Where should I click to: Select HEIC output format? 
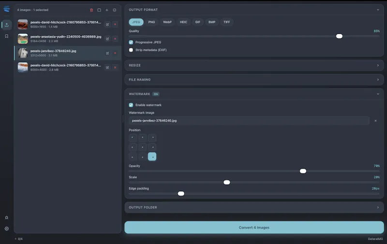[183, 22]
